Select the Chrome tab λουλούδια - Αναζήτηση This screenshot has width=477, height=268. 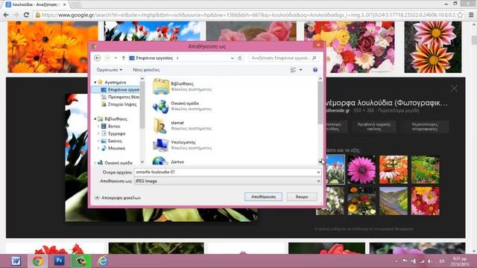coord(36,4)
